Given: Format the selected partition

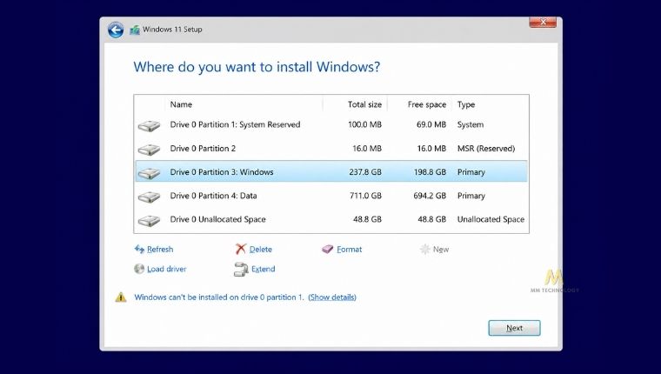Looking at the screenshot, I should (349, 250).
